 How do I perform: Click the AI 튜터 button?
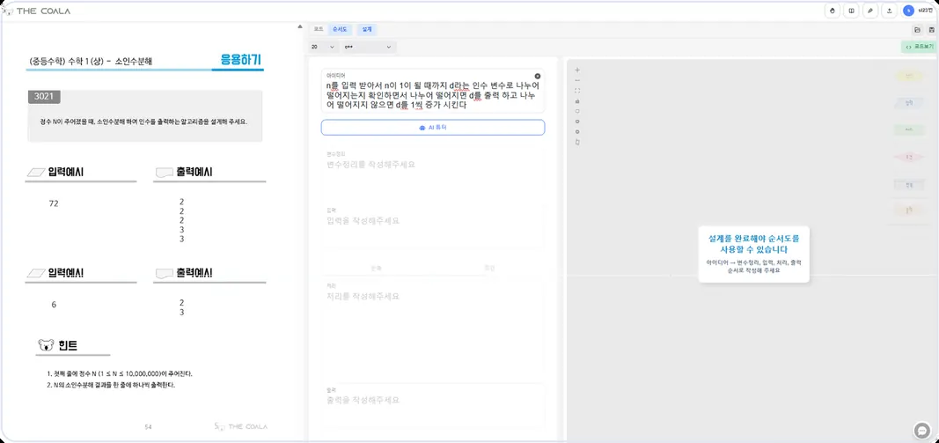click(433, 128)
